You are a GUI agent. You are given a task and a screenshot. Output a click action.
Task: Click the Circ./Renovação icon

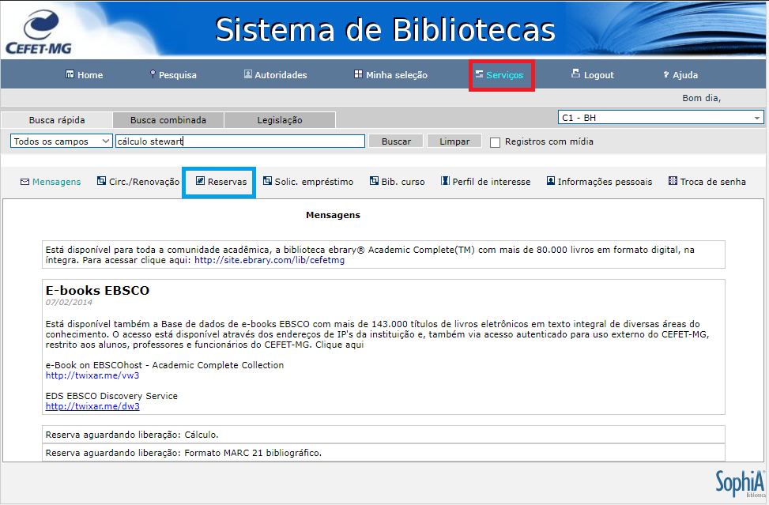101,181
